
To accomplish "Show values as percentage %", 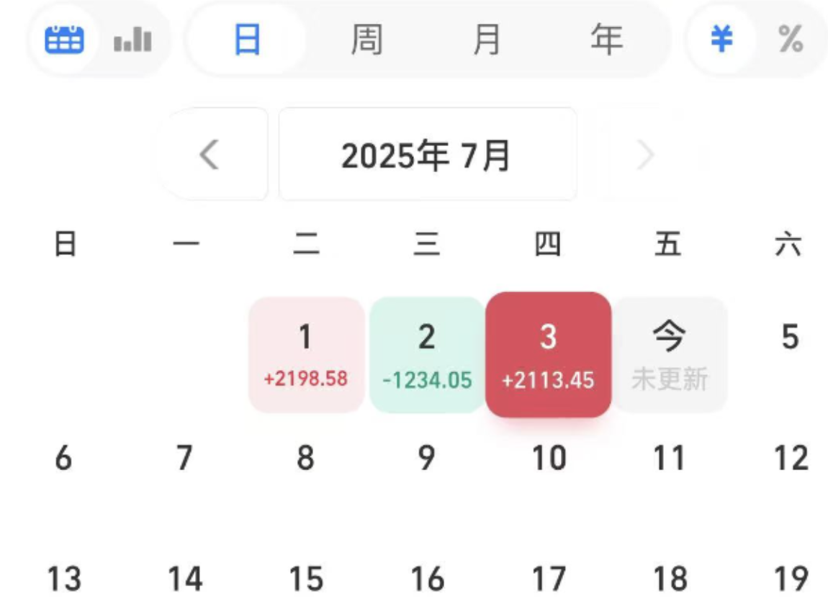I will point(791,40).
